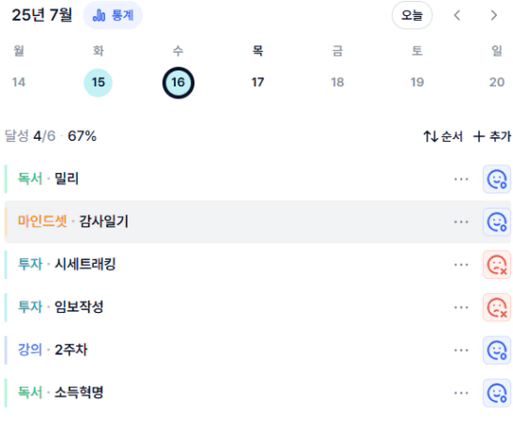Image resolution: width=513 pixels, height=434 pixels.
Task: Open the three-dot menu for 시세트래킹
Action: 461,265
